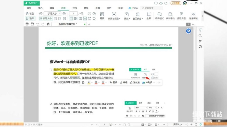
Task: Collapse the ribbon with the up chevron
Action: tap(193, 24)
